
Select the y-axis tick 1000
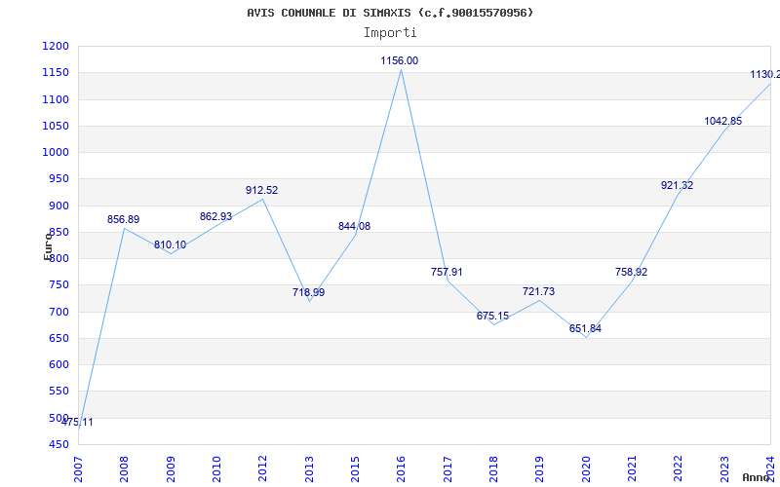[x=56, y=153]
